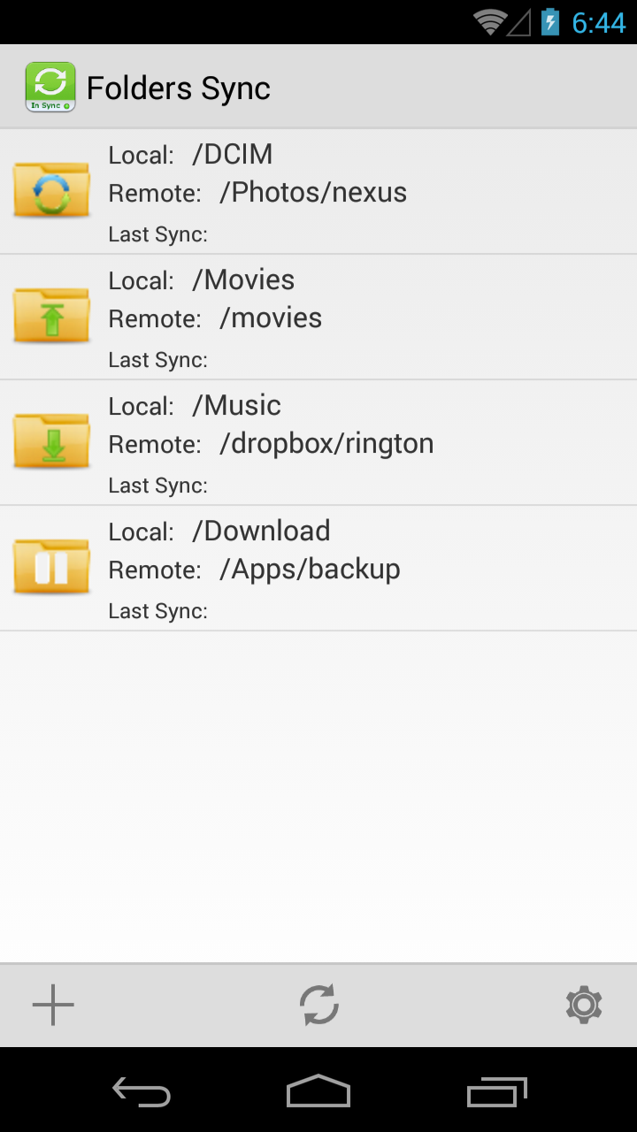The height and width of the screenshot is (1132, 637).
Task: Open settings via the gear icon
Action: point(584,1005)
